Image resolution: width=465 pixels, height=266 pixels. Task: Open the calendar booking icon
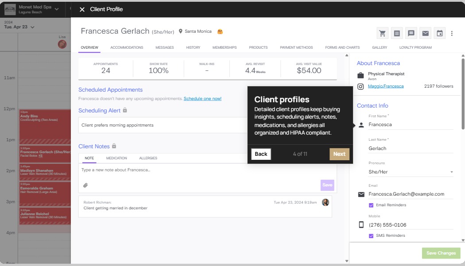pos(439,33)
